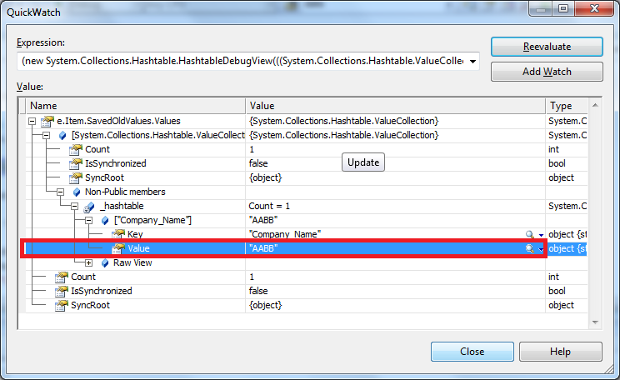Click the Value column header
The height and width of the screenshot is (380, 620).
pyautogui.click(x=395, y=106)
